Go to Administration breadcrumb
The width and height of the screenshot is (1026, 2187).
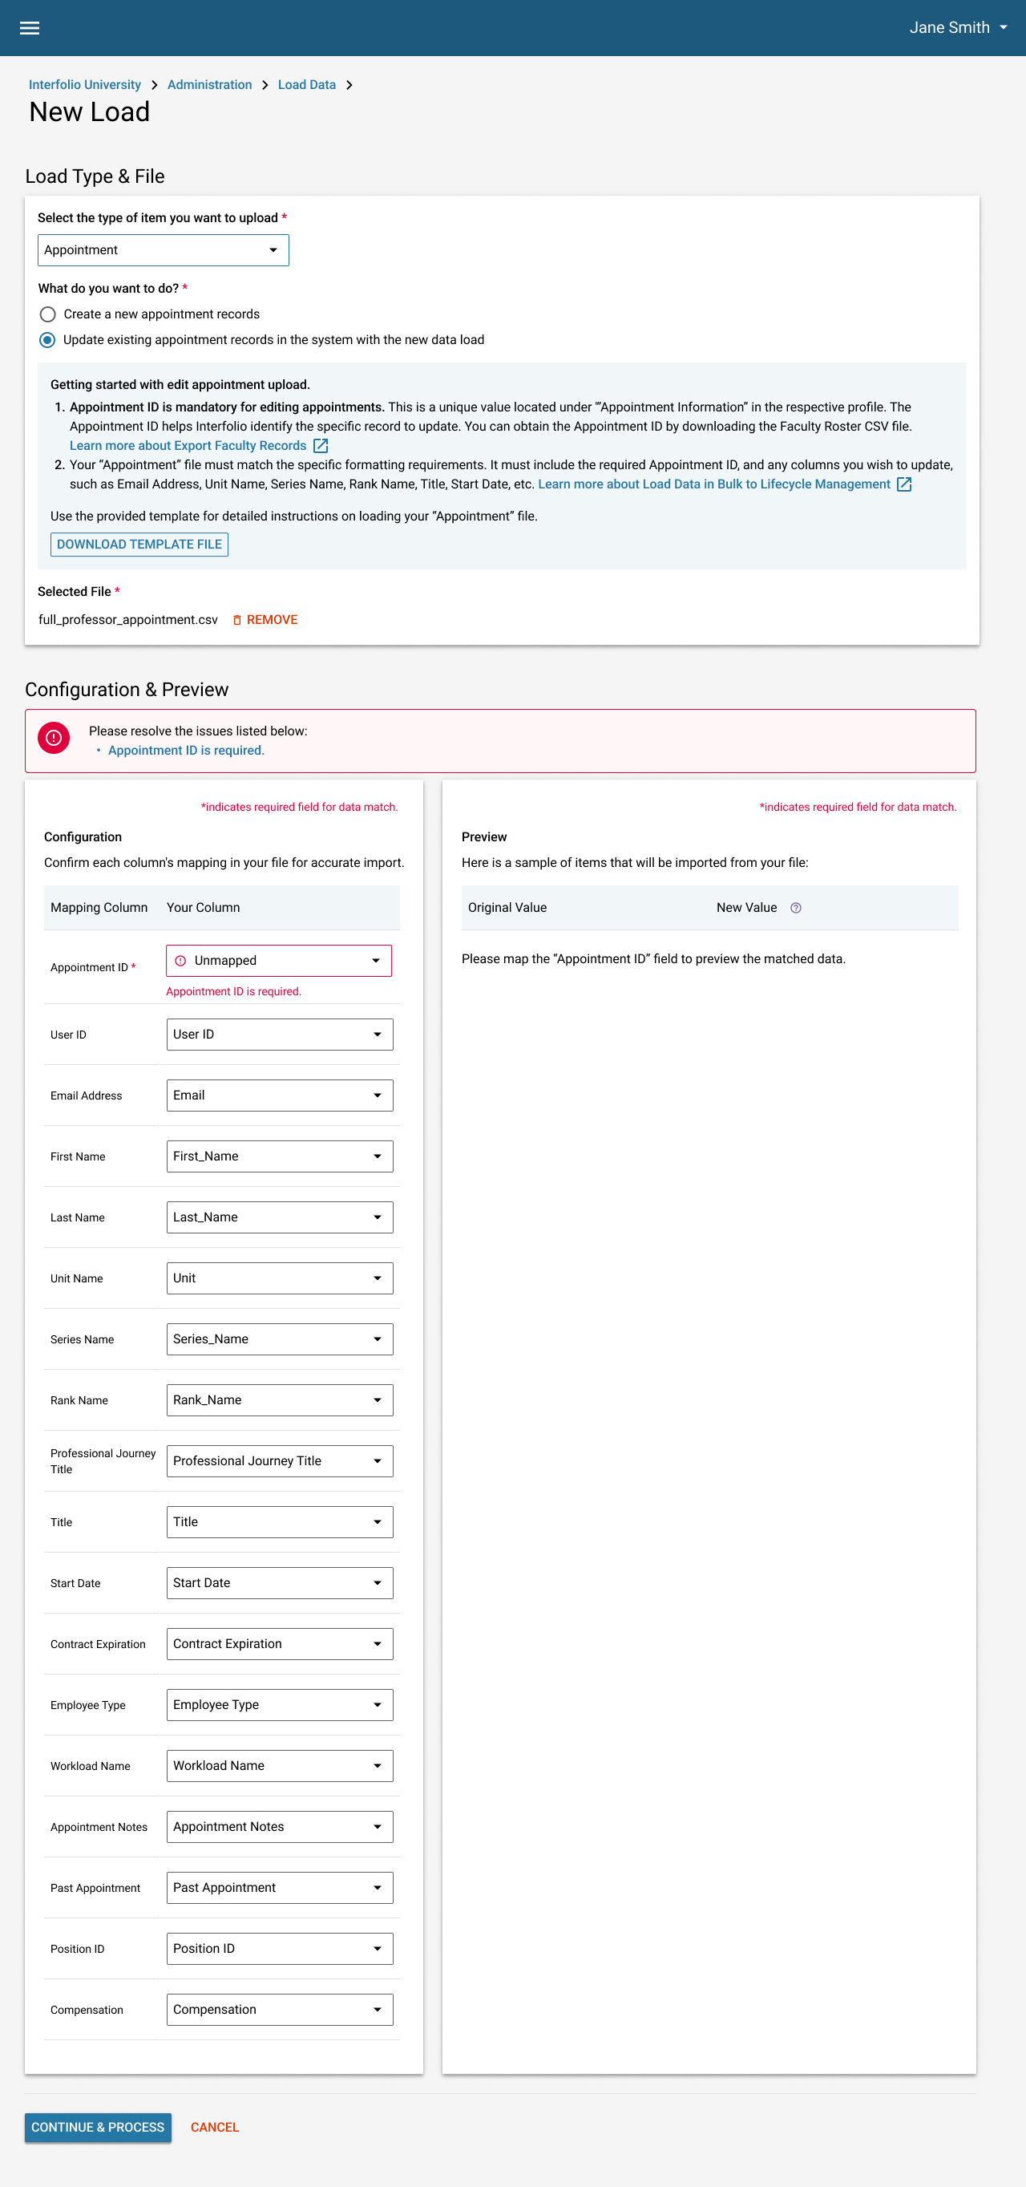click(x=210, y=85)
